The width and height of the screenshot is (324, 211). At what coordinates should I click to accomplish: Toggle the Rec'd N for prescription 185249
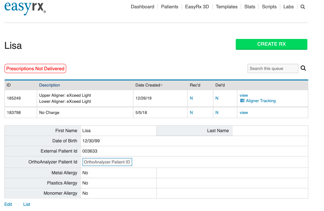[x=191, y=98]
